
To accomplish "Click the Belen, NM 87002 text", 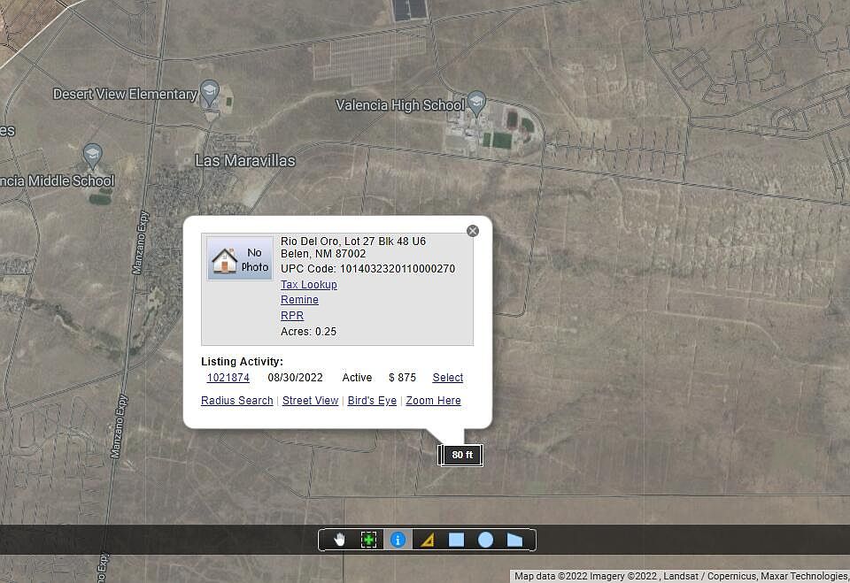I will coord(323,254).
